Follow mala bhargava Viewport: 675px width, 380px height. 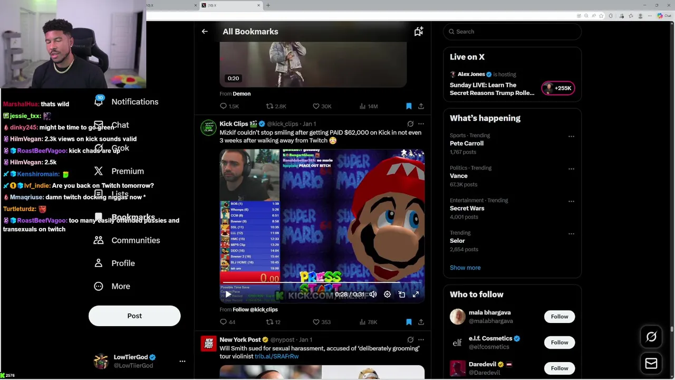coord(560,317)
